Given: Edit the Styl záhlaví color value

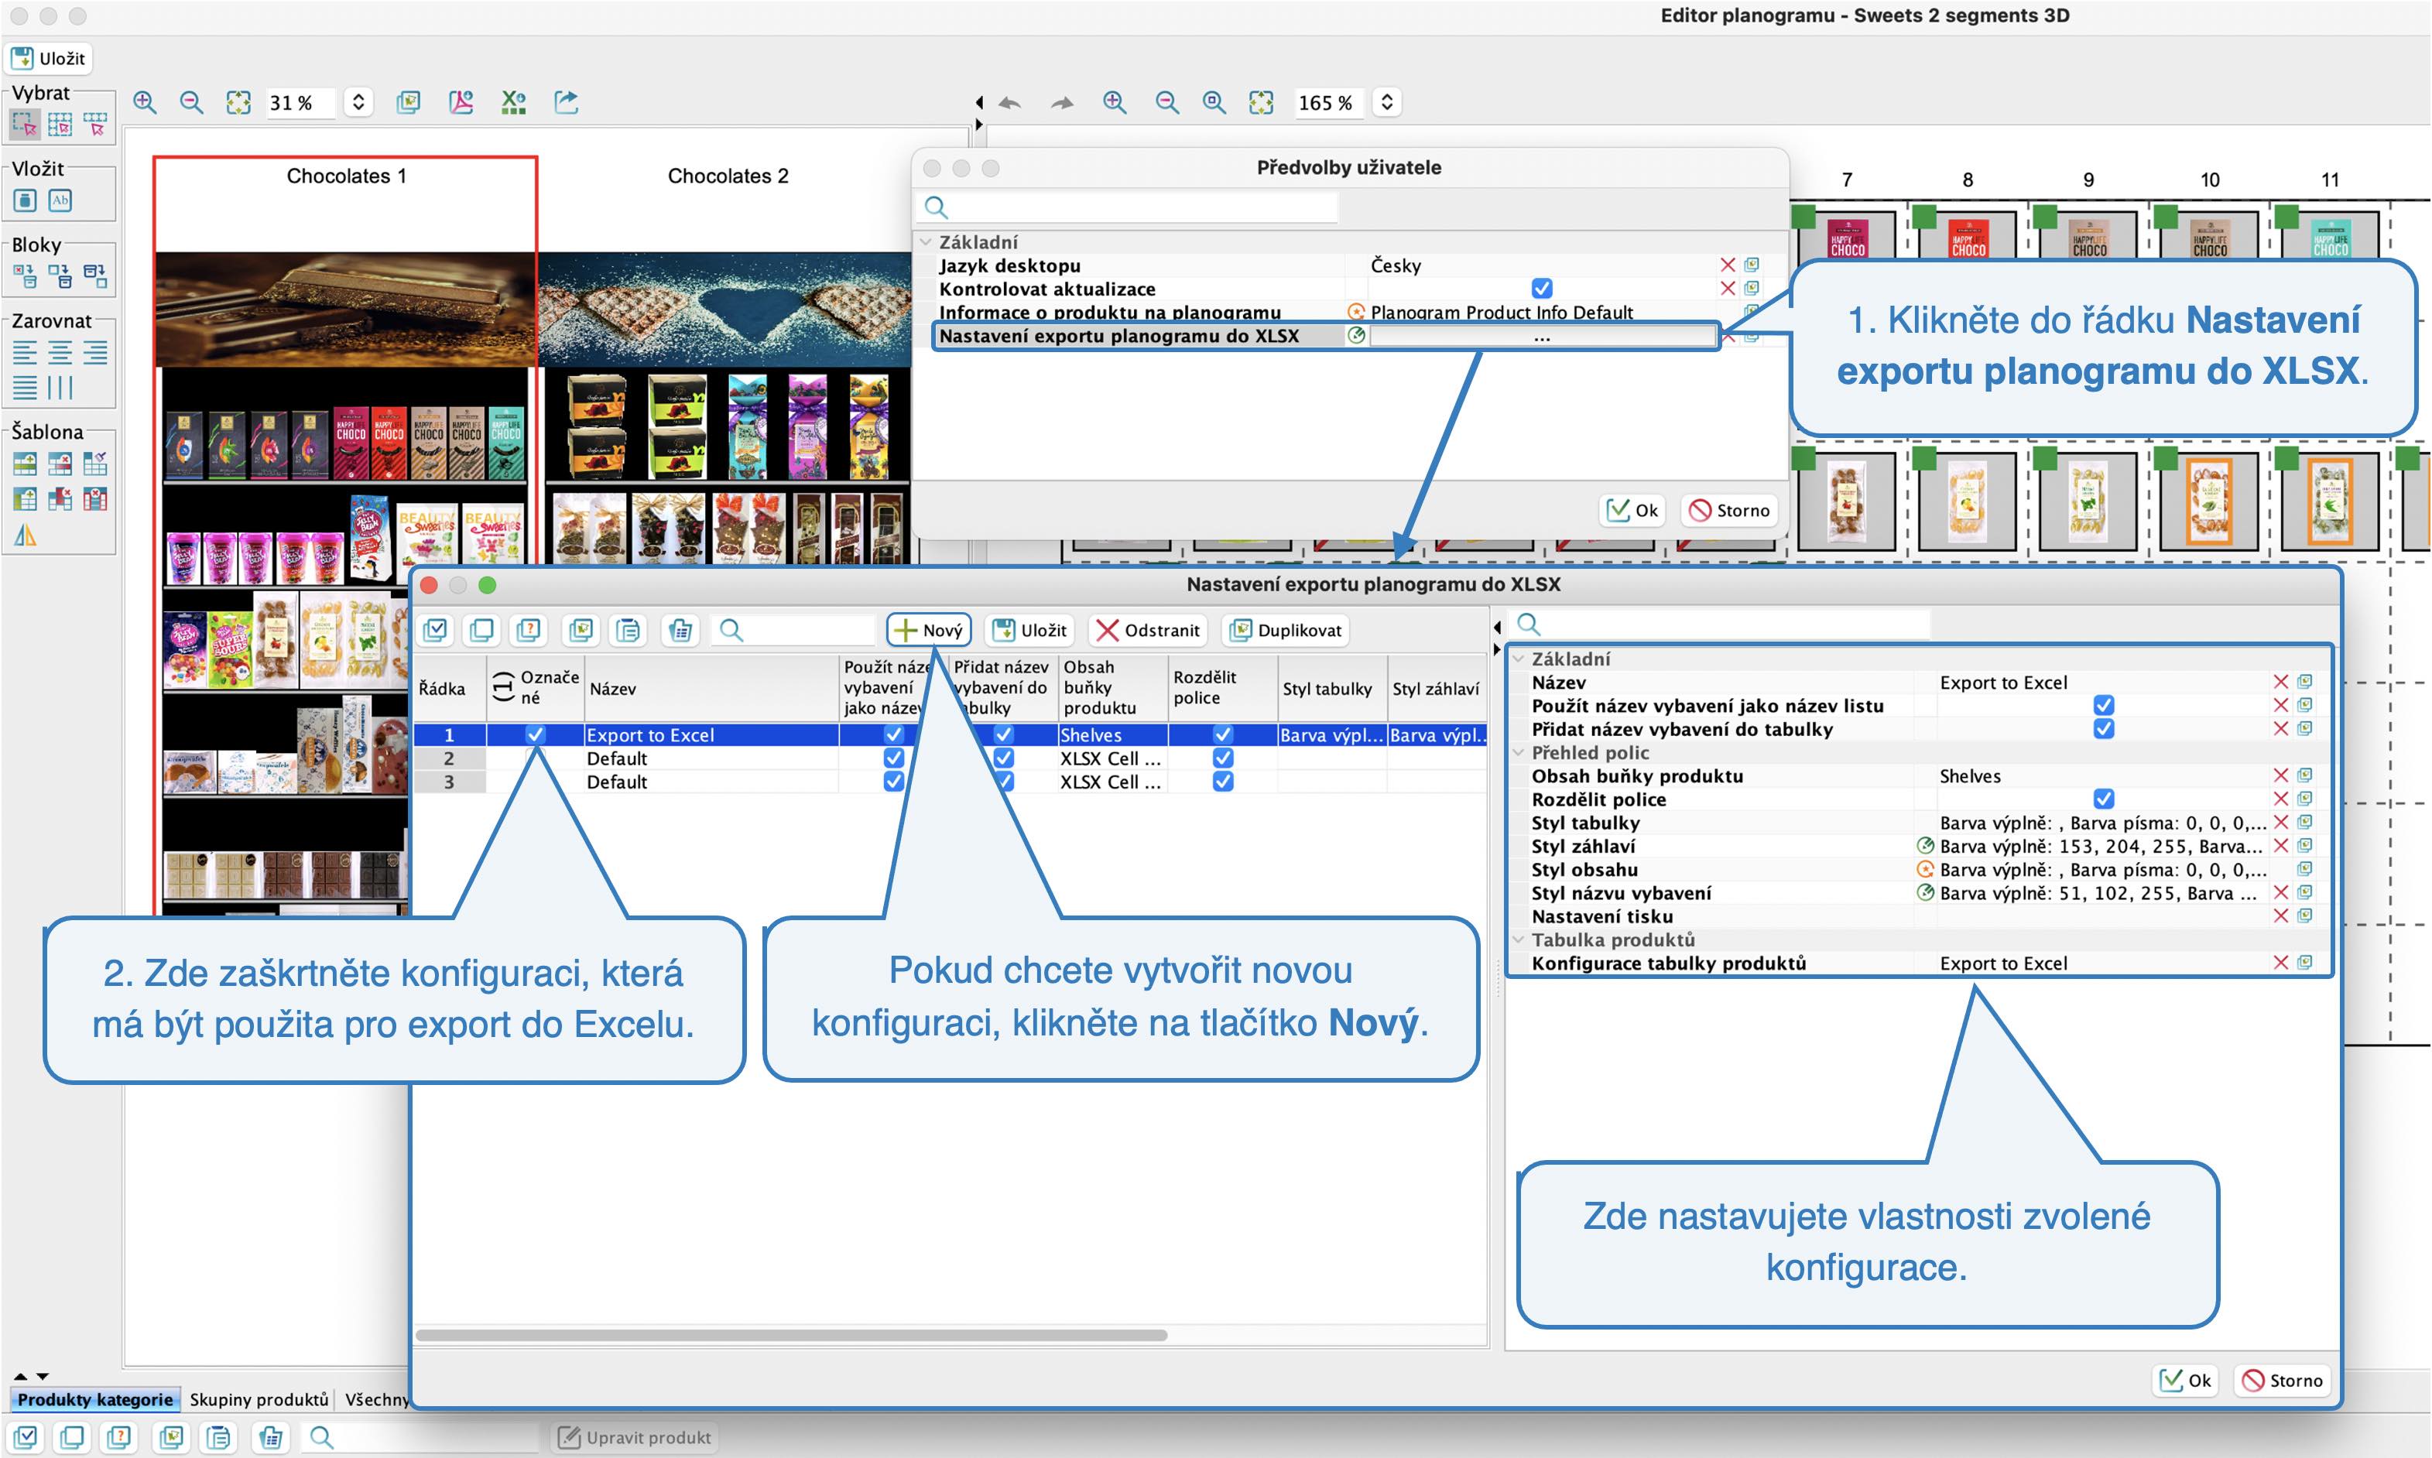Looking at the screenshot, I should [x=2101, y=846].
